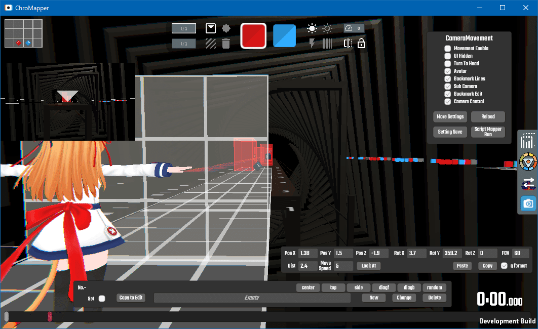Click the Setting Save button

pos(450,132)
